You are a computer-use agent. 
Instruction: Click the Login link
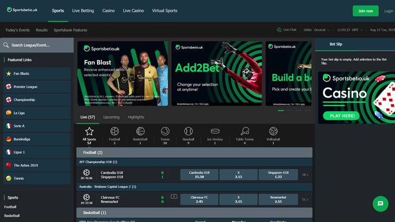388,11
